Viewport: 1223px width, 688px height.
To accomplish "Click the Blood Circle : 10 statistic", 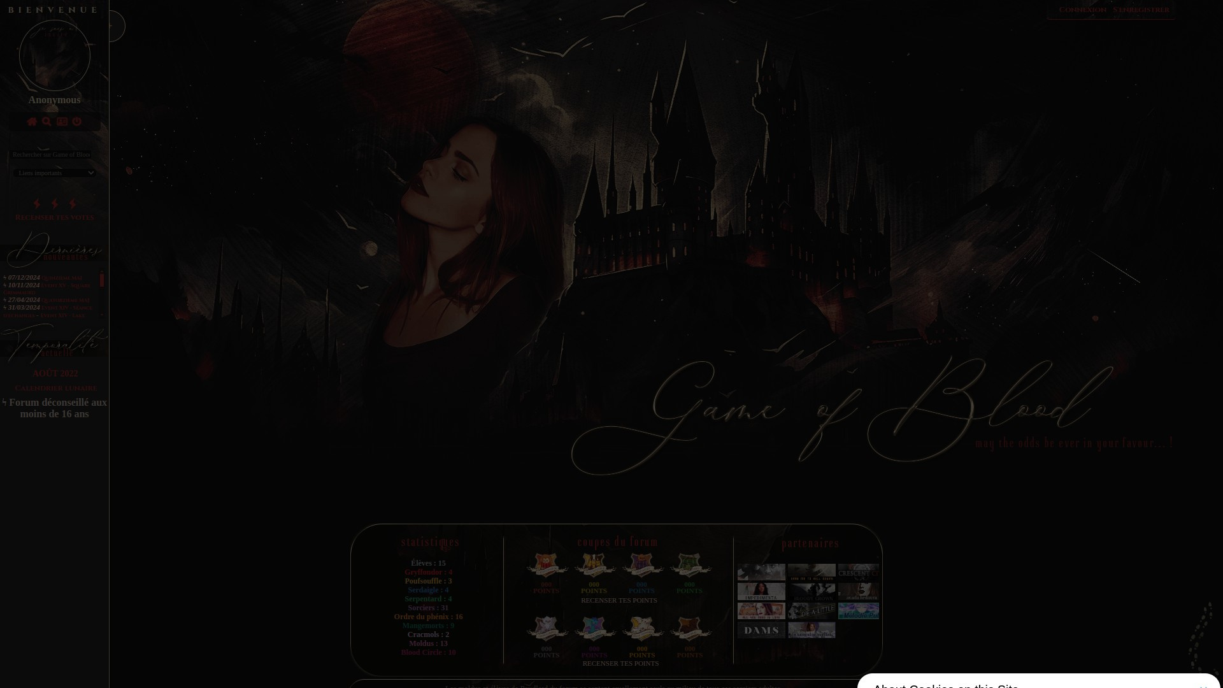I will coord(428,652).
